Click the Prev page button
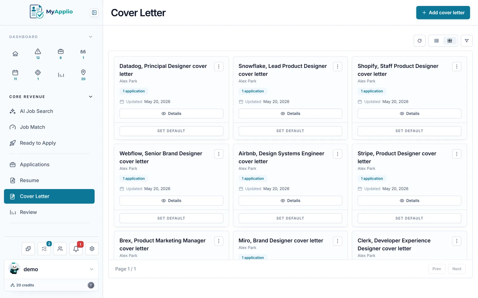 coord(436,269)
